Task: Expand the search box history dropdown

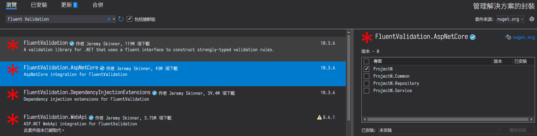Action: [x=114, y=19]
